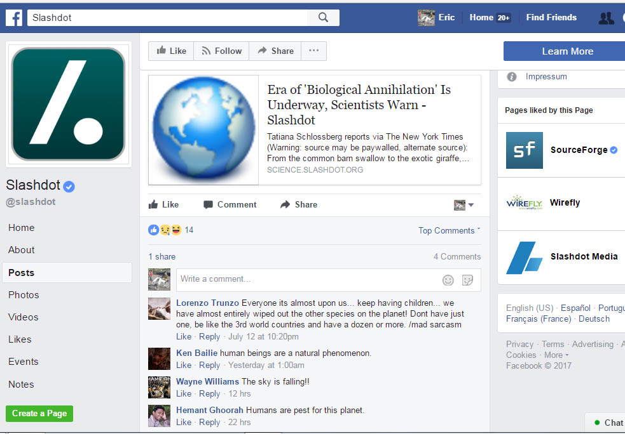Open Hemant Ghoorah's avatar
This screenshot has height=434, width=625.
coord(159,416)
